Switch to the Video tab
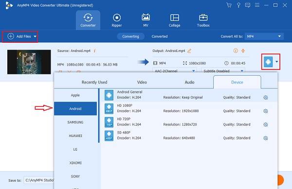Screen dimensions: 292x189 (142, 82)
